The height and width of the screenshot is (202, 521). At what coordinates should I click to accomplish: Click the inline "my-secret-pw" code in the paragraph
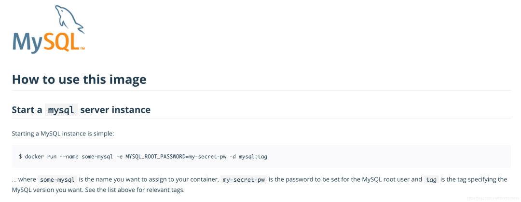pos(244,180)
